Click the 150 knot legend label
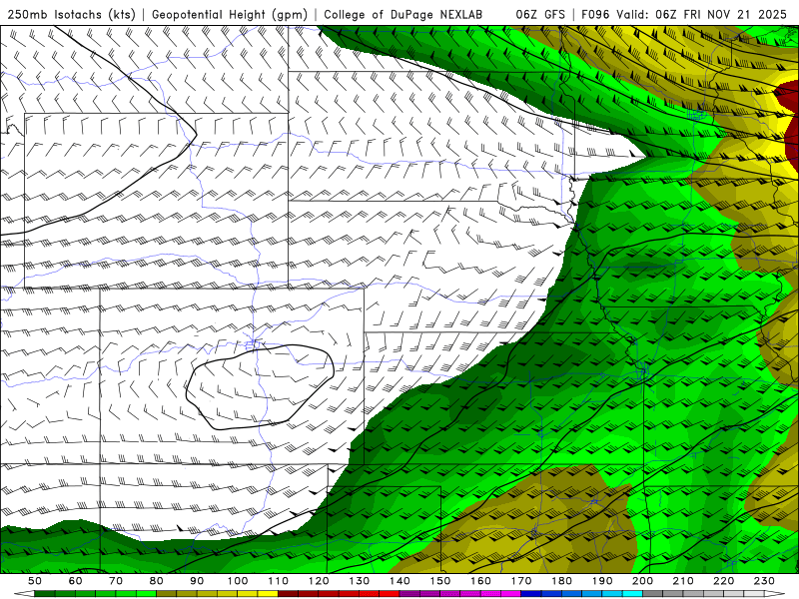This screenshot has width=799, height=599. point(440,581)
